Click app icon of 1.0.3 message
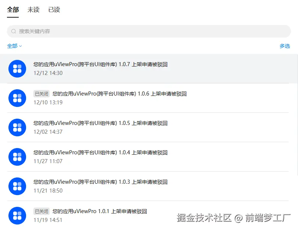Viewport: 298px width, 230px height. point(17,186)
